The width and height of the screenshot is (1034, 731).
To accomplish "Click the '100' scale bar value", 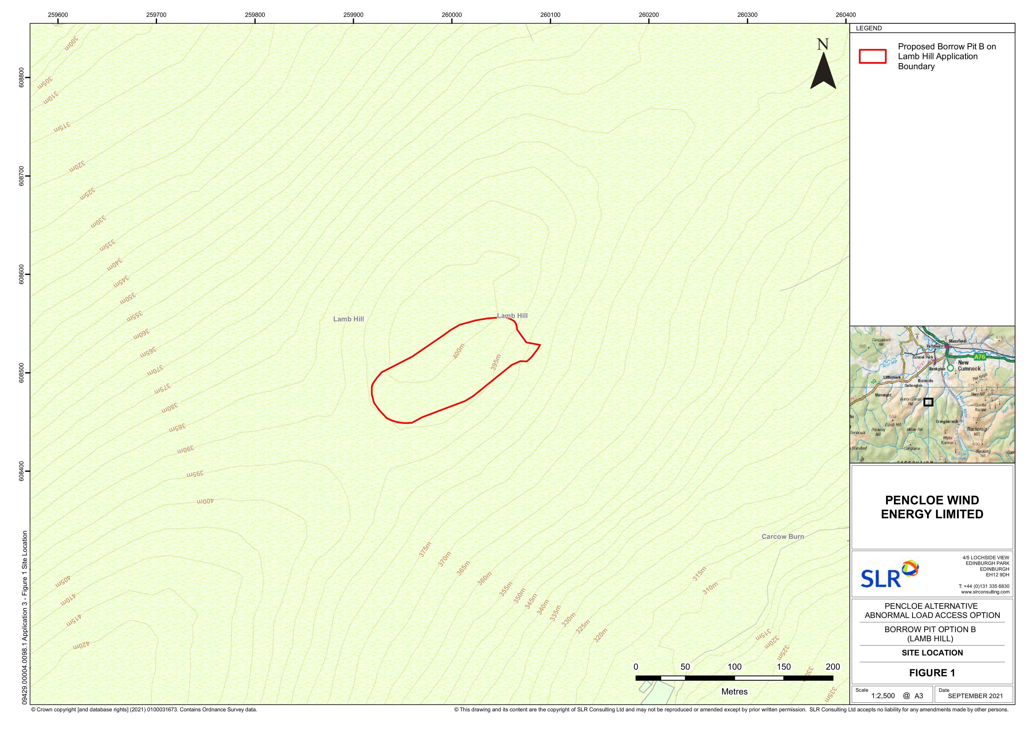I will (734, 667).
